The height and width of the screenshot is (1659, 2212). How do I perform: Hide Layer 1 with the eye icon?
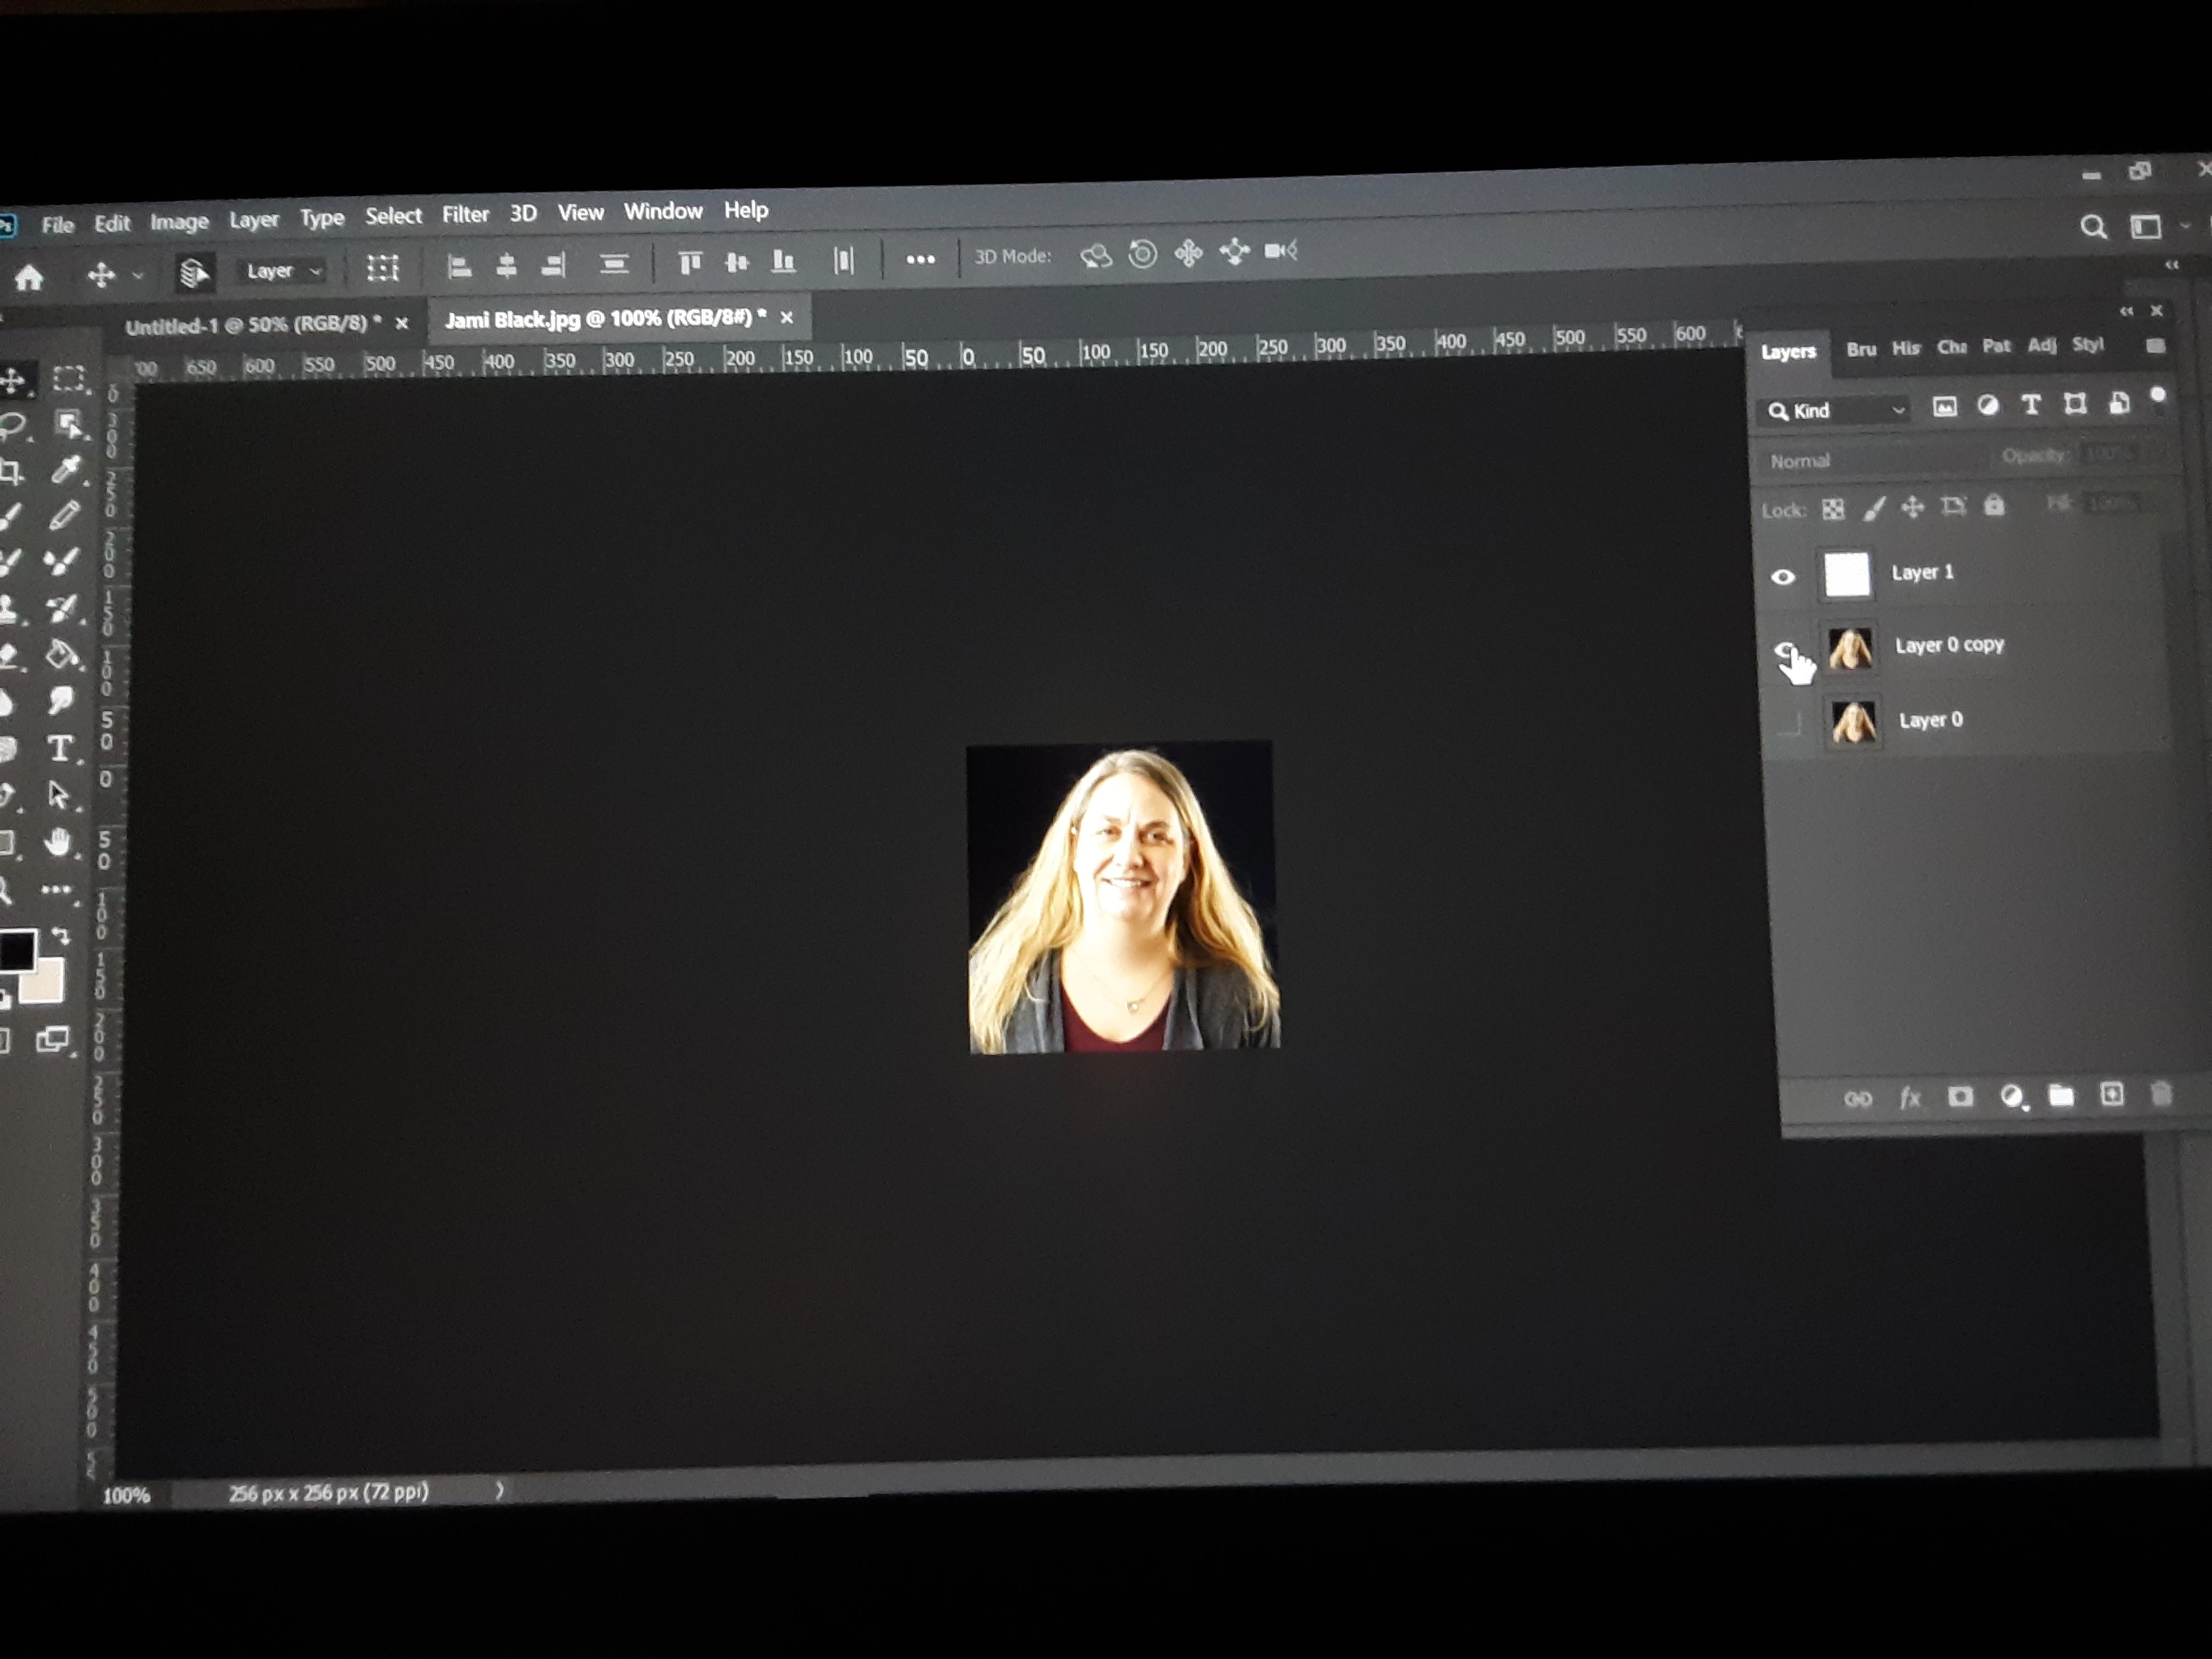tap(1783, 577)
